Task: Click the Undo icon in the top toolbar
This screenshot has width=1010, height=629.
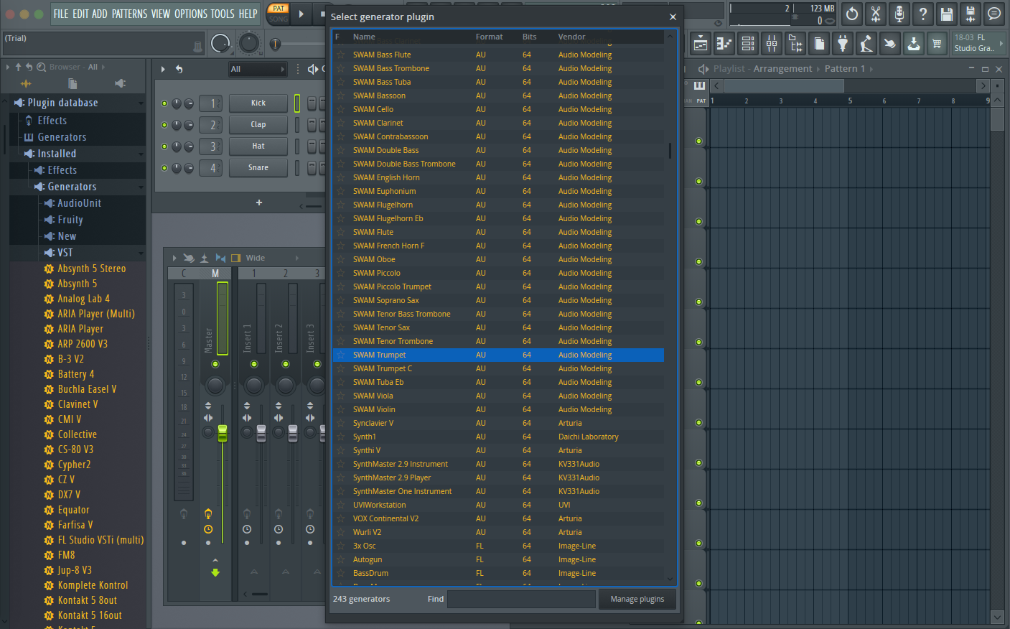Action: point(852,14)
